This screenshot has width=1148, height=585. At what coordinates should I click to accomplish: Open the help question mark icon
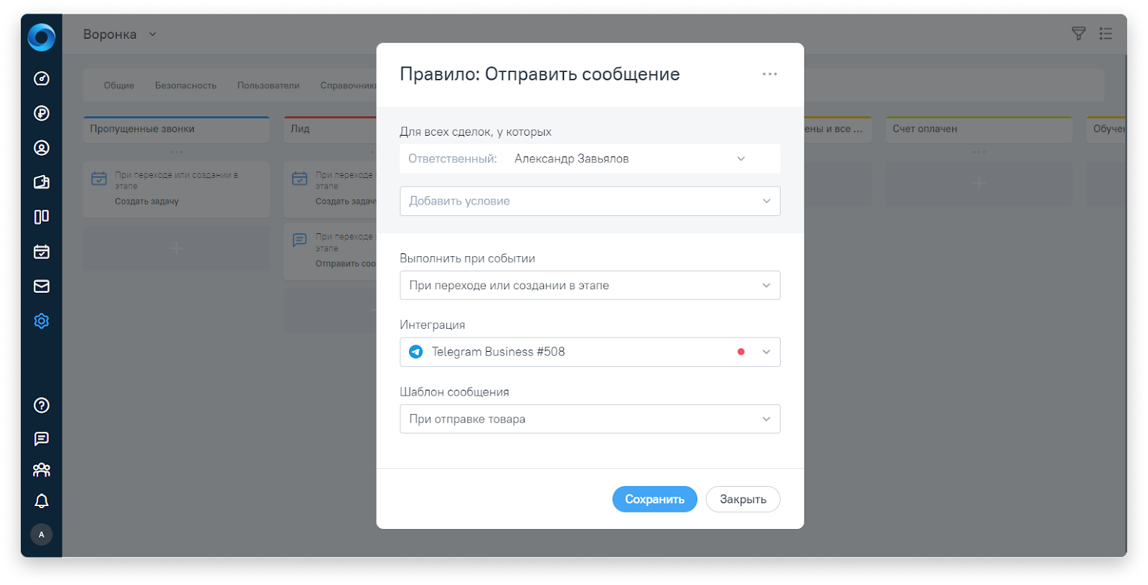tap(42, 406)
